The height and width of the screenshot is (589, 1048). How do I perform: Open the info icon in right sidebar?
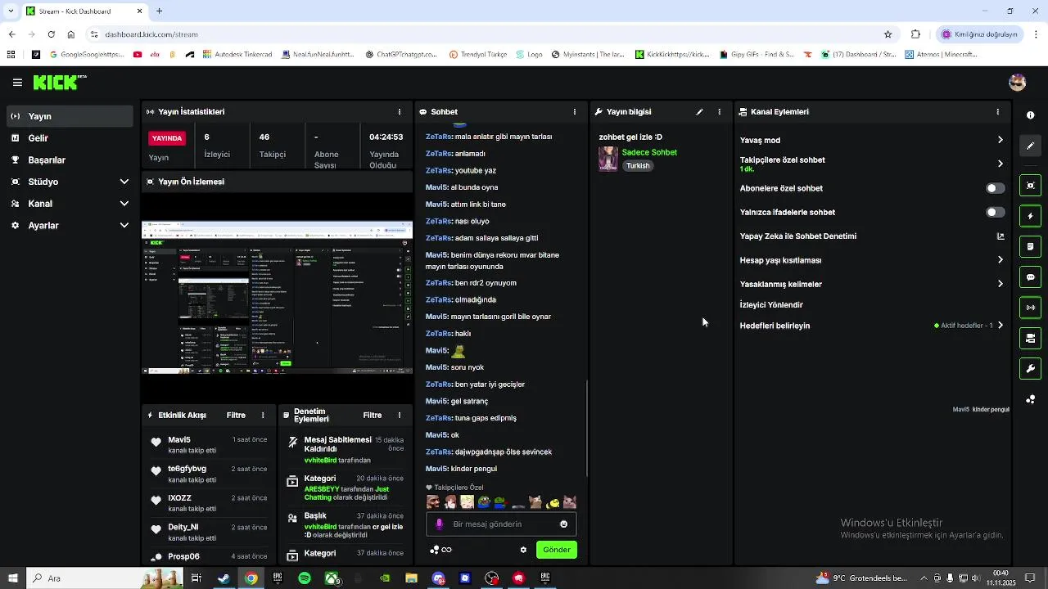click(x=1031, y=115)
